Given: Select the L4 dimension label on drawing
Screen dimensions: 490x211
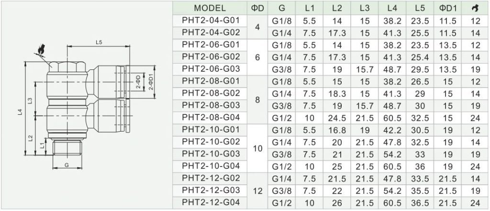Looking at the screenshot, I should click(19, 111).
